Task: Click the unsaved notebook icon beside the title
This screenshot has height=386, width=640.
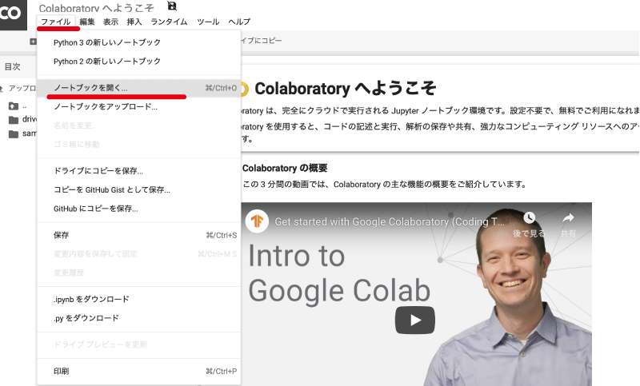Action: tap(172, 6)
